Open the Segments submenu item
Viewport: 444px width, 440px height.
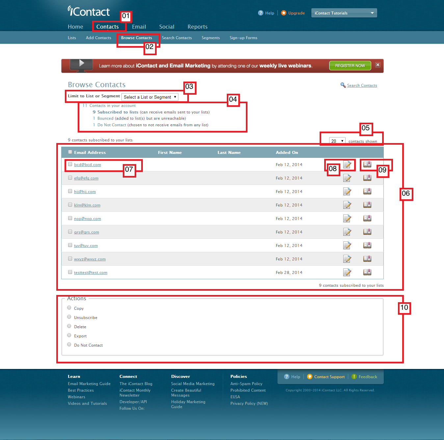pos(211,38)
